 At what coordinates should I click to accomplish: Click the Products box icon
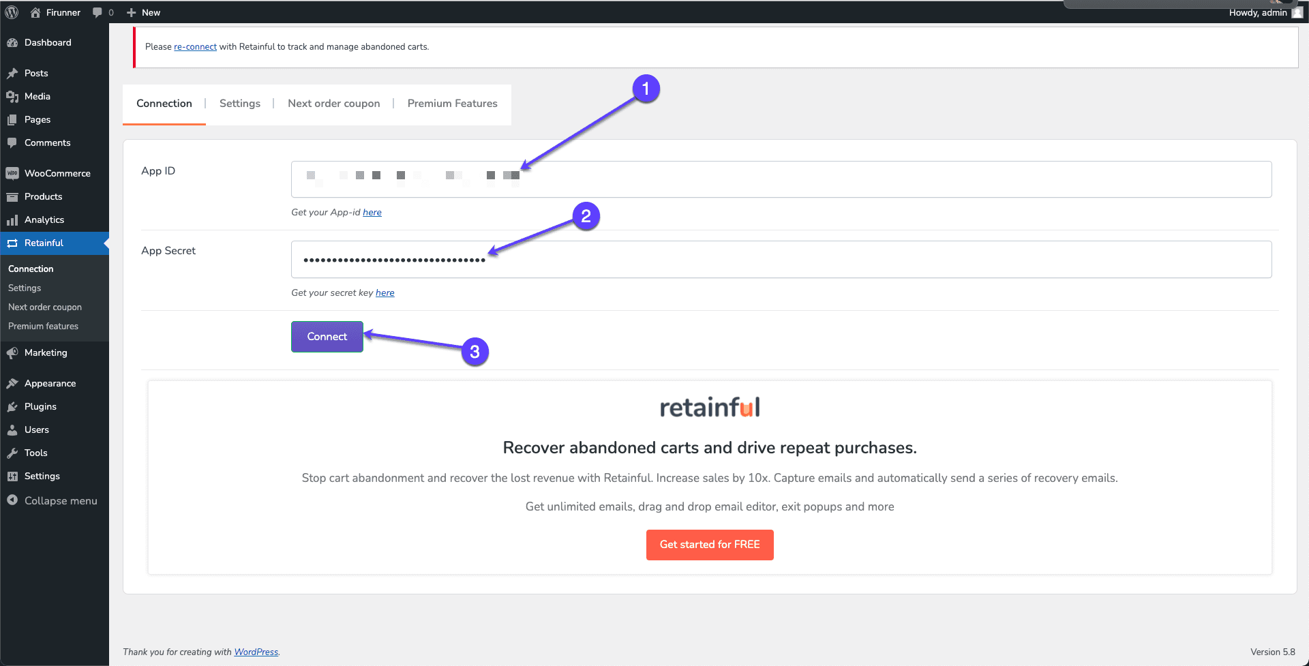click(12, 196)
